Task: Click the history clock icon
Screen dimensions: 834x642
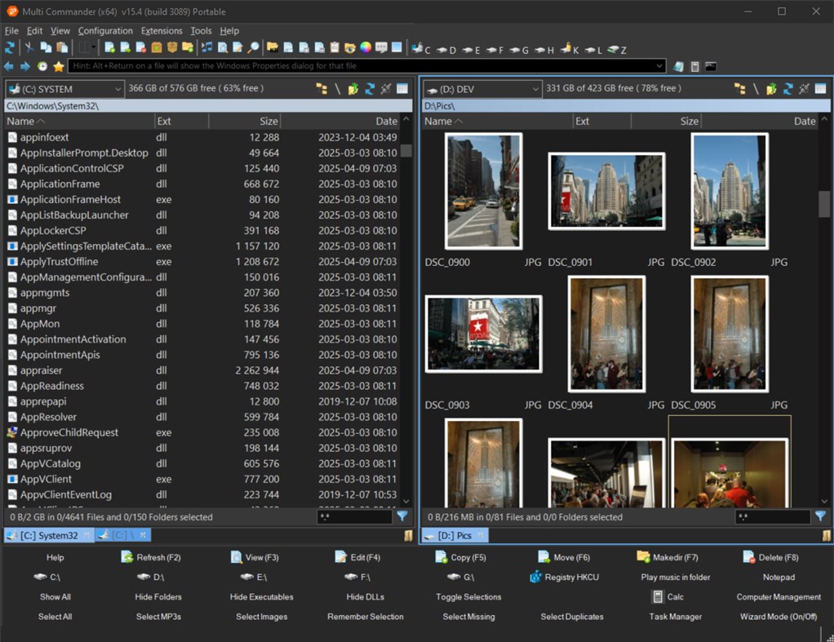Action: pos(42,66)
